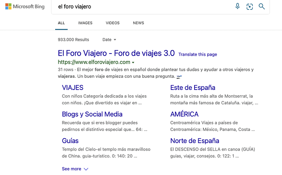
Task: Open 'El Foro Viajero - Foro de viajes 3.0' result
Action: click(116, 53)
